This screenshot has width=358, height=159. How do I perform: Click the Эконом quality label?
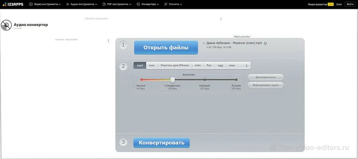(x=141, y=86)
